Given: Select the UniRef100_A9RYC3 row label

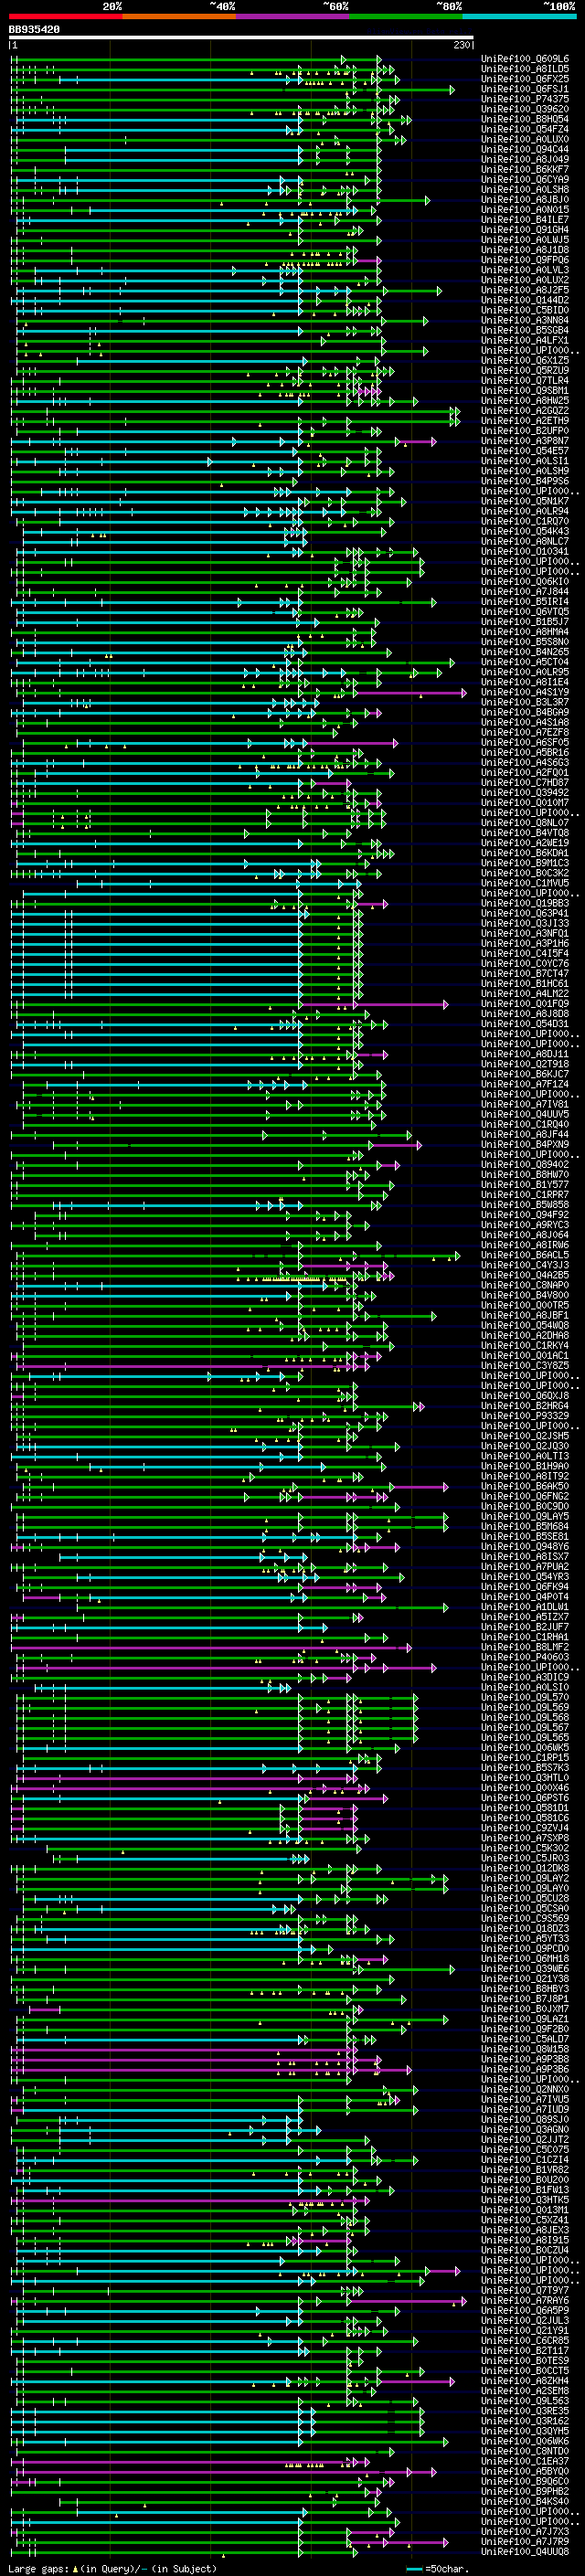Looking at the screenshot, I should tap(524, 1225).
